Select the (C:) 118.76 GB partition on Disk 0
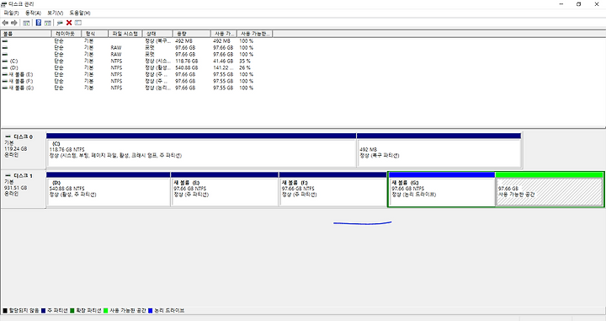 coord(201,150)
